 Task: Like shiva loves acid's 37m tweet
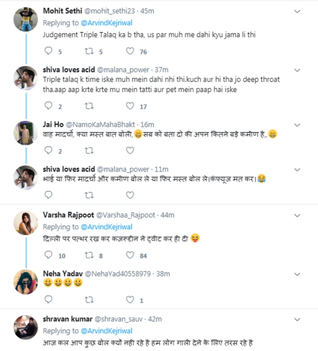tap(130, 106)
